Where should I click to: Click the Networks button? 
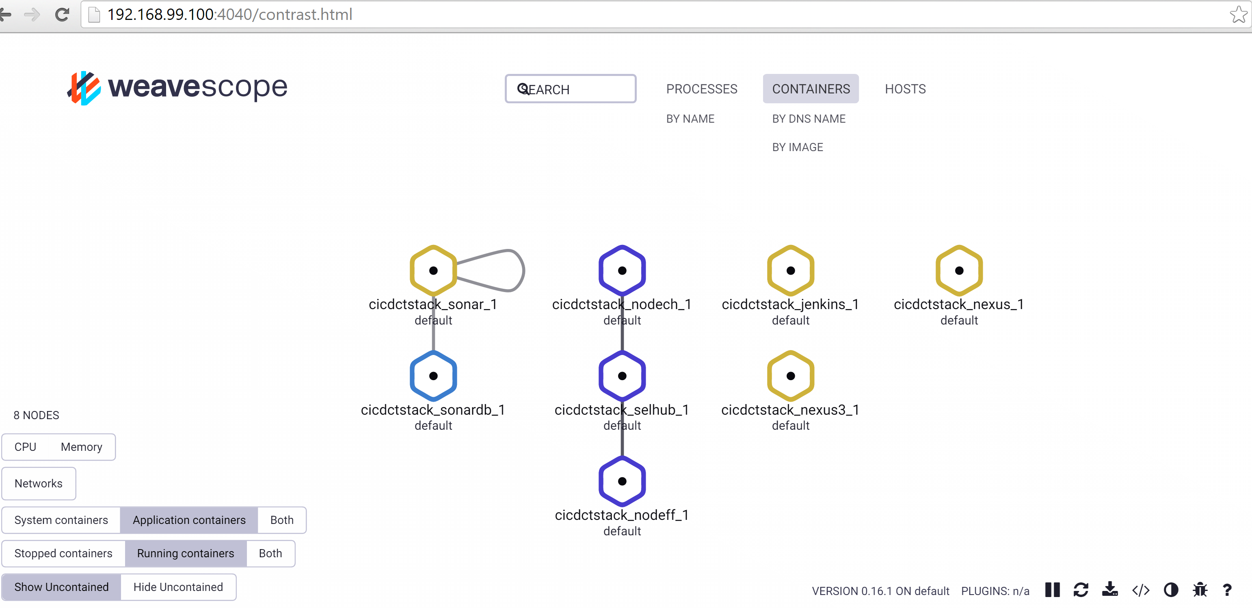39,483
